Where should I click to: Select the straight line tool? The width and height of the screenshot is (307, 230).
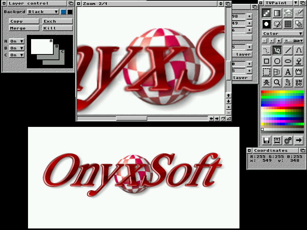[288, 51]
